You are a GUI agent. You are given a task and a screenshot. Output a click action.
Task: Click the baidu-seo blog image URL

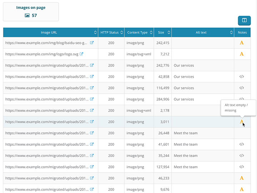(46, 43)
